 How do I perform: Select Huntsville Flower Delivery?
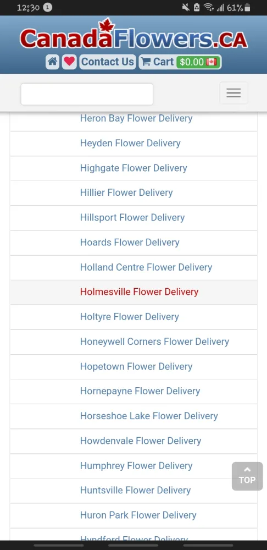pos(135,491)
